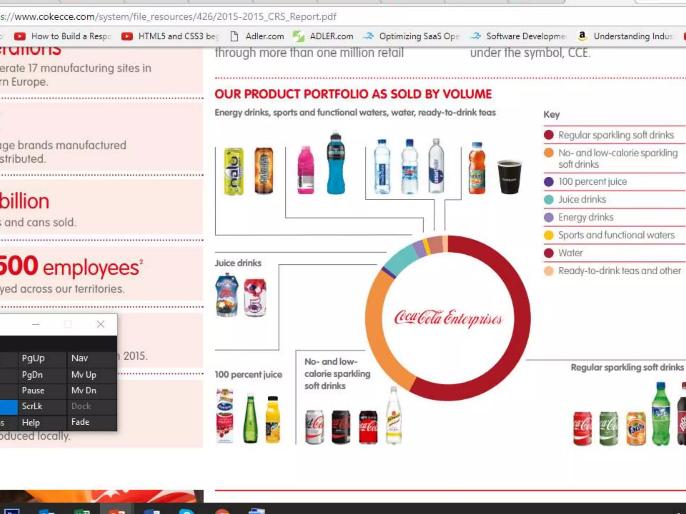This screenshot has width=686, height=514.
Task: Click the red 'Regular sparkling soft drinks' legend dot
Action: pyautogui.click(x=549, y=135)
